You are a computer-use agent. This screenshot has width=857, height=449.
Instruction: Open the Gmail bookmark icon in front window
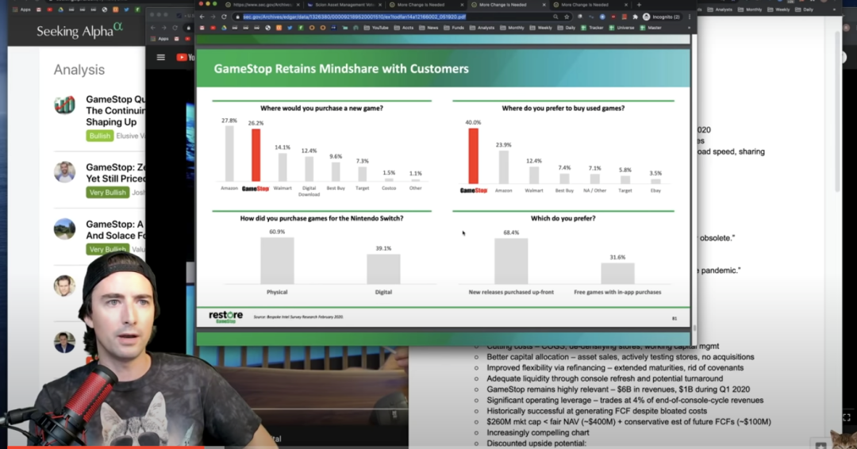coord(202,28)
